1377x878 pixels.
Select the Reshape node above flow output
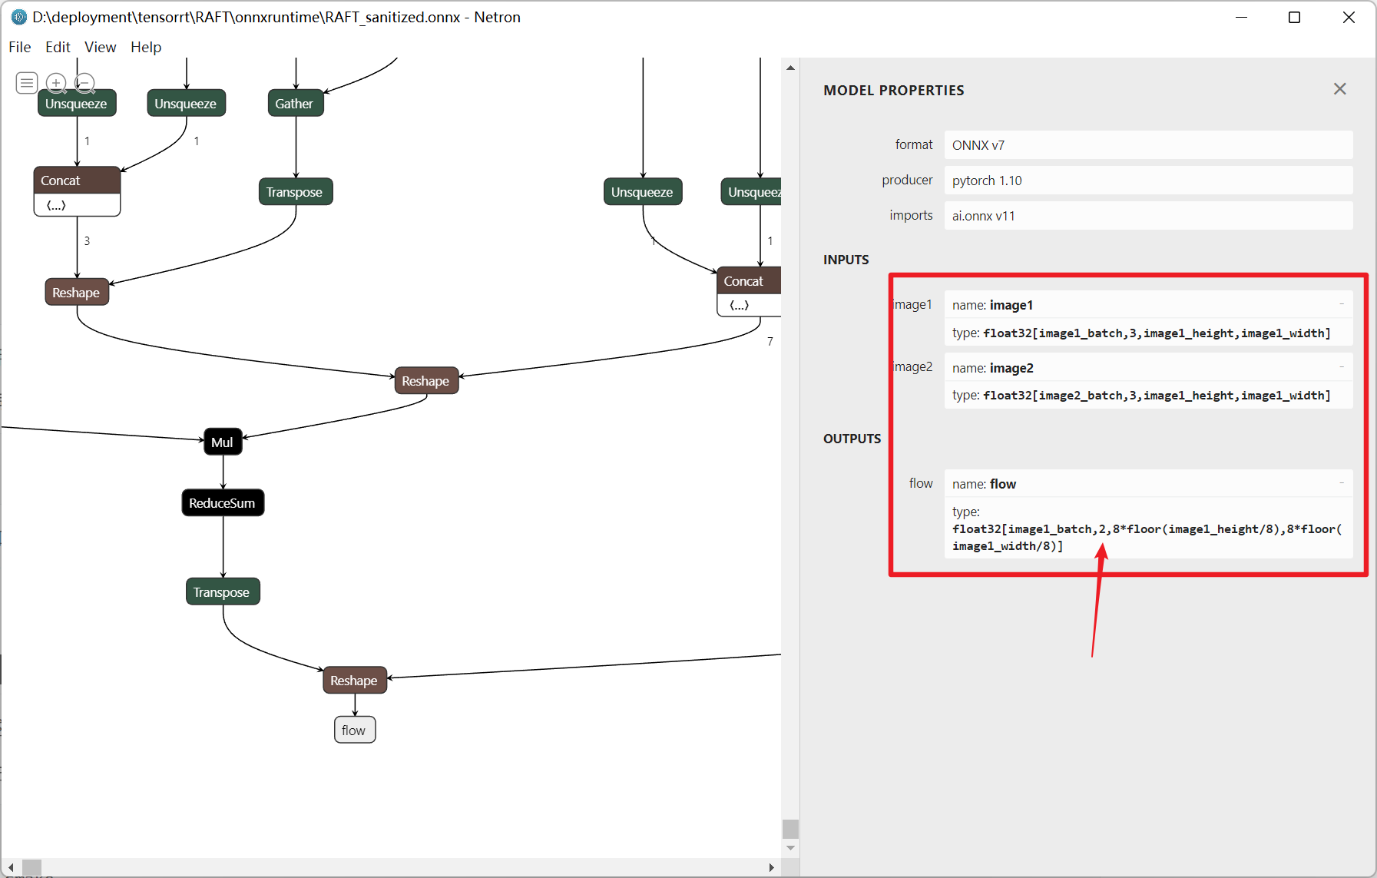point(355,680)
